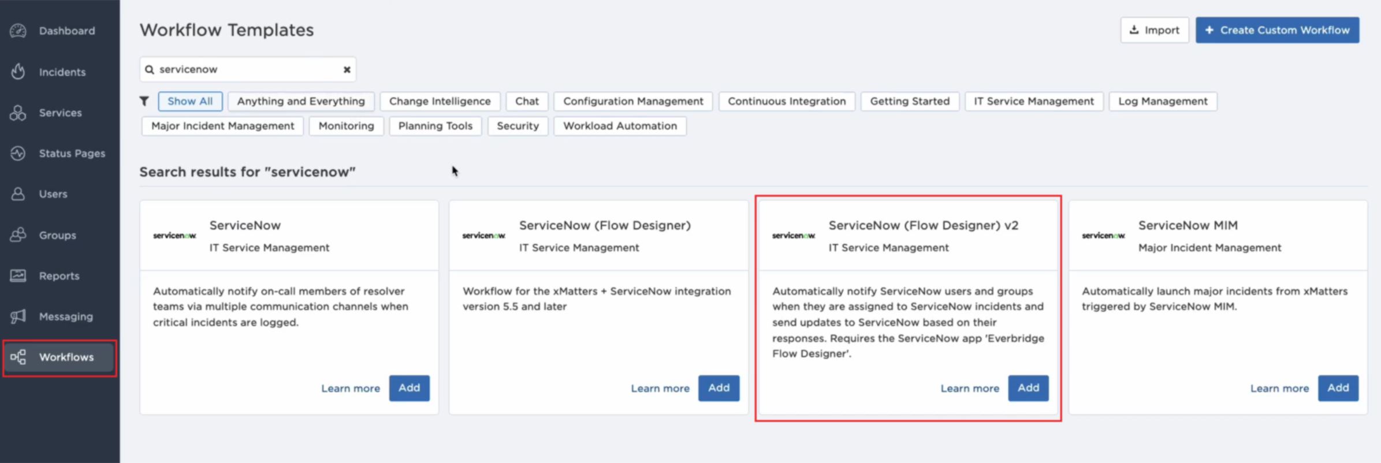Go to Incidents in the sidebar
The height and width of the screenshot is (463, 1381).
point(60,72)
